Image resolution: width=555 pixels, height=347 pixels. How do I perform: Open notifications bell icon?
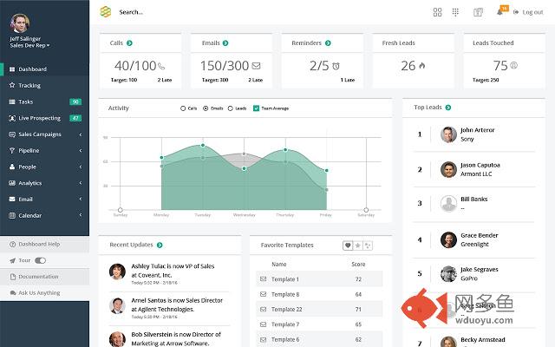click(x=499, y=12)
